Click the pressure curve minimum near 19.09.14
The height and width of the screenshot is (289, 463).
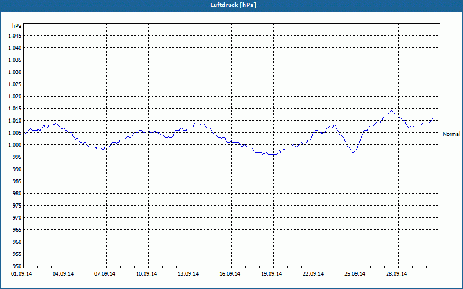coord(271,154)
